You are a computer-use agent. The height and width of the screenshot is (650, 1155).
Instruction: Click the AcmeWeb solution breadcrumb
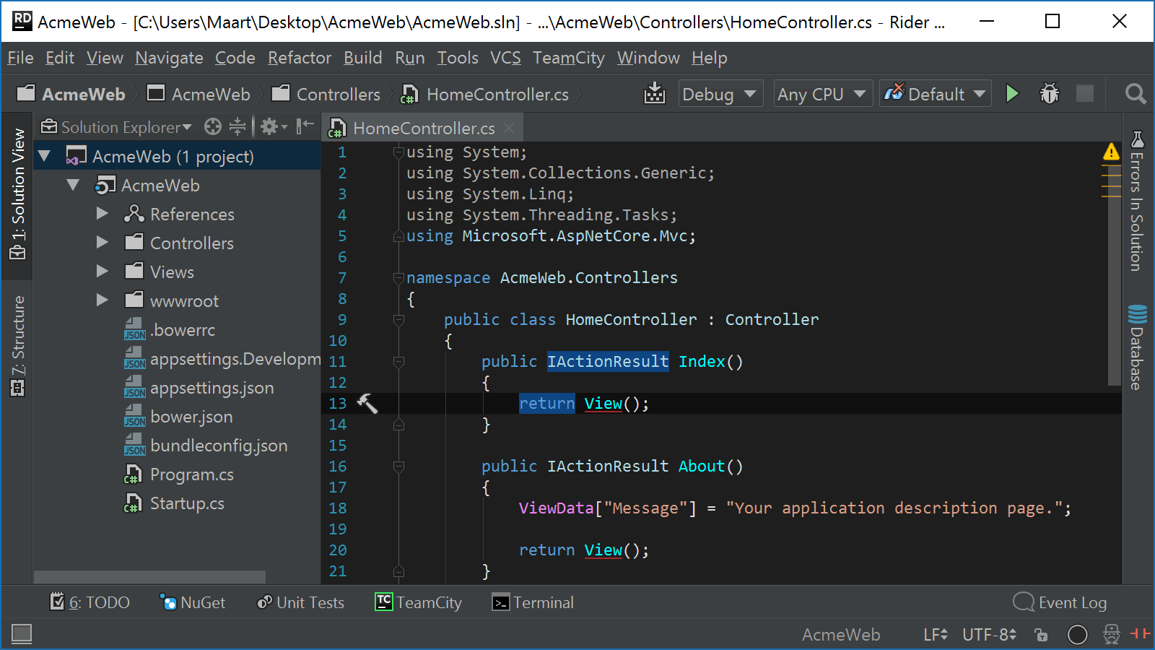click(71, 94)
